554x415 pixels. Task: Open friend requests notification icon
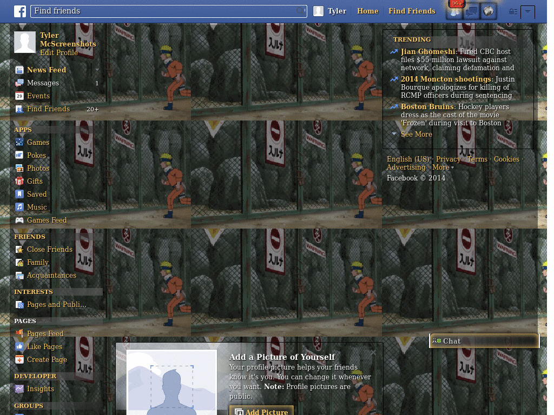coord(454,11)
